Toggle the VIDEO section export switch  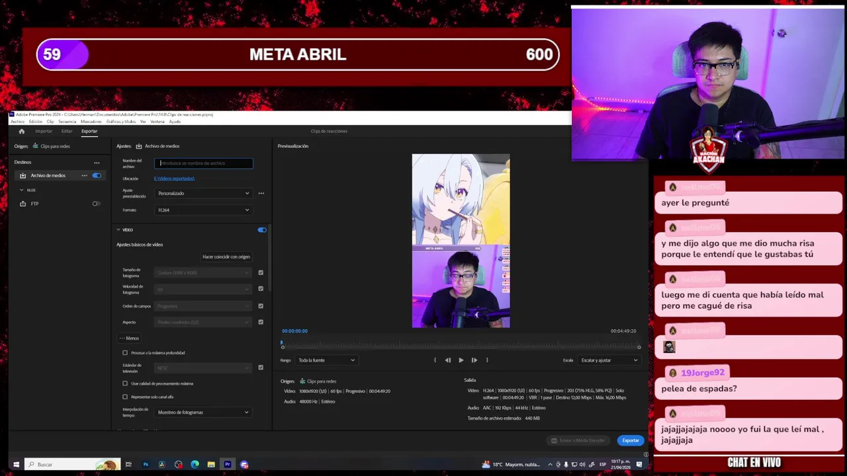pos(262,230)
